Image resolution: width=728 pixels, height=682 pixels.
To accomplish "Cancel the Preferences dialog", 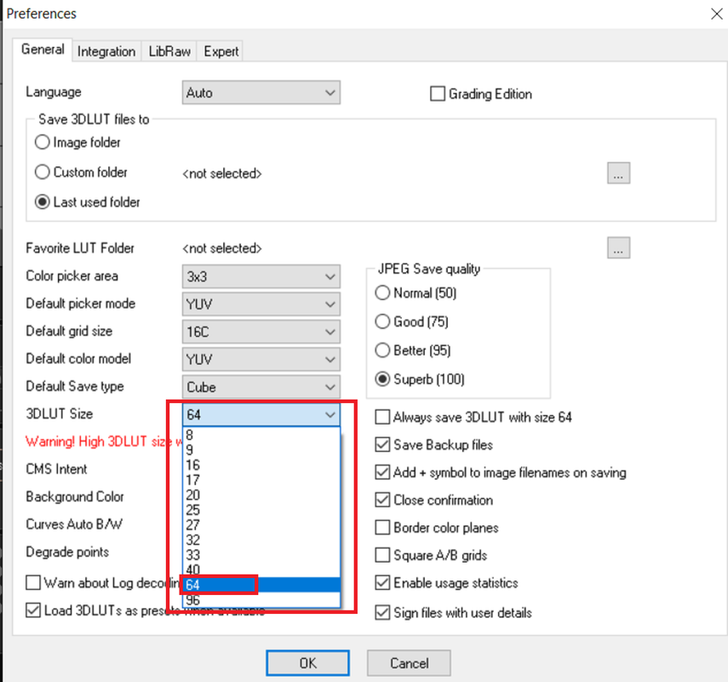I will [x=409, y=663].
